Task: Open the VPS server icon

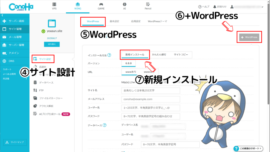Action: pos(54,4)
